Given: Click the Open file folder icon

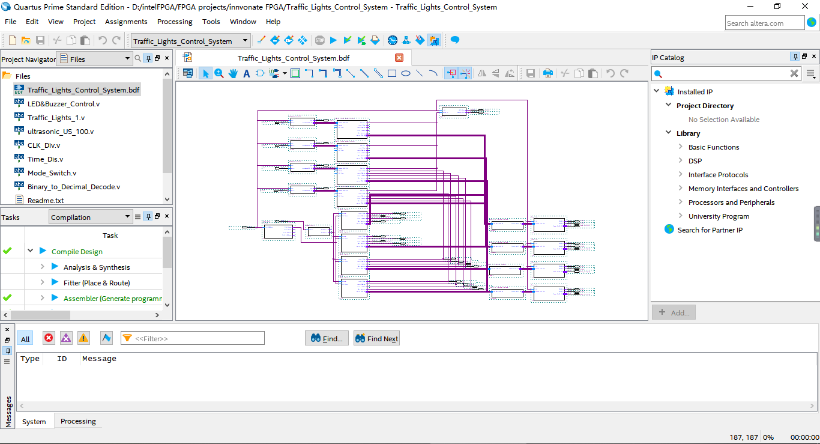Looking at the screenshot, I should point(26,40).
